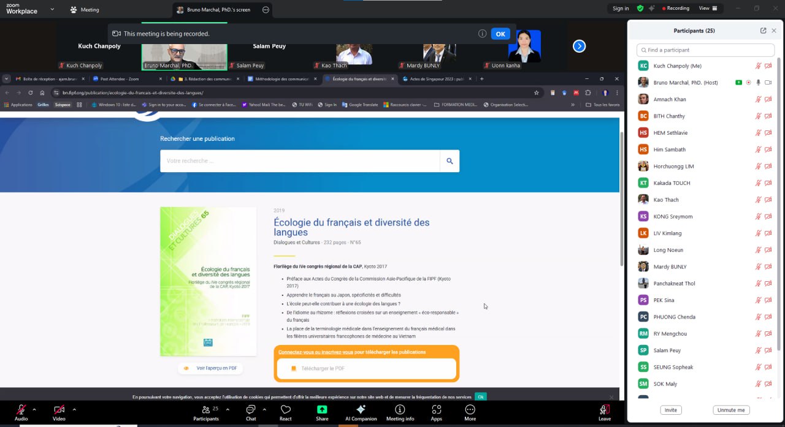Unmute audio with the microphone button

[x=21, y=410]
